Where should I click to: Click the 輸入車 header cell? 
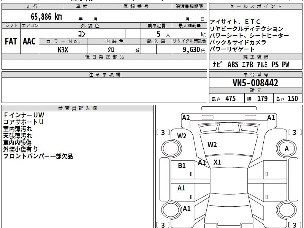click(156, 41)
